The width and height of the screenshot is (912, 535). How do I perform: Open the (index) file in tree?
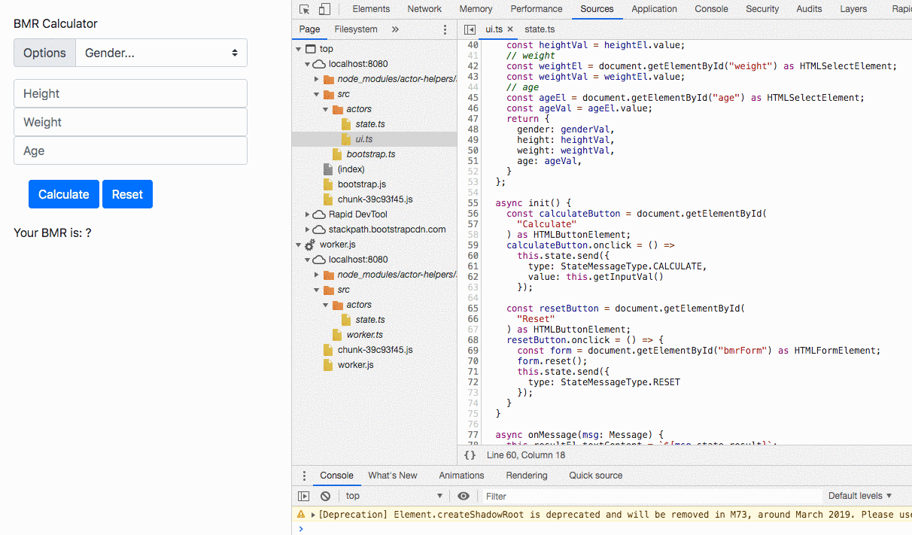click(x=351, y=169)
